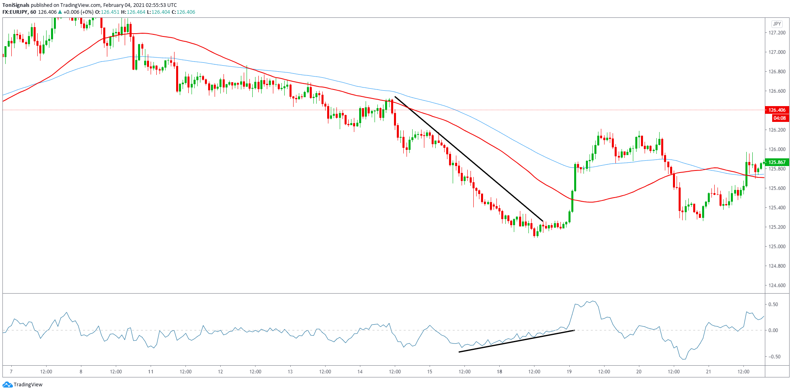Click the TradingView cloud logo icon

click(7, 384)
